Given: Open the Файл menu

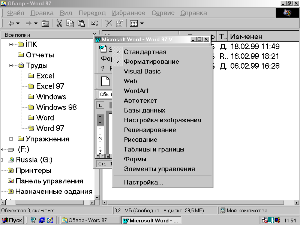Looking at the screenshot, I should point(16,13).
